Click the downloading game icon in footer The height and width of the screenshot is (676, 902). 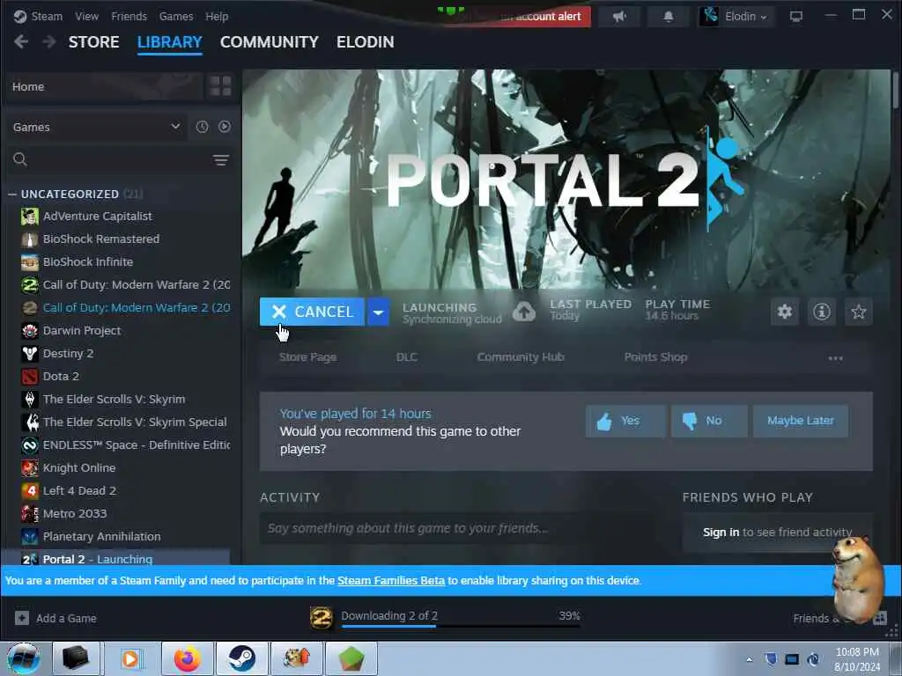(x=321, y=618)
